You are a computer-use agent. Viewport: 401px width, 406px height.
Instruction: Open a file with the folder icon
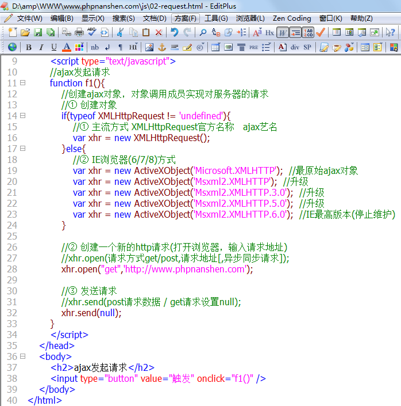25,32
